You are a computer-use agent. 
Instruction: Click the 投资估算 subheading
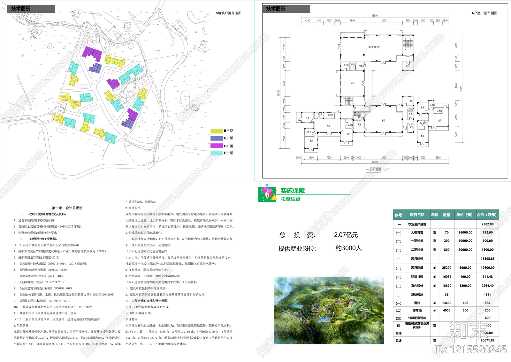[x=290, y=199]
